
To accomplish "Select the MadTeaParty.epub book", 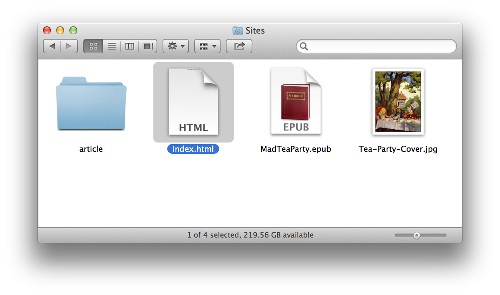I will tap(296, 101).
